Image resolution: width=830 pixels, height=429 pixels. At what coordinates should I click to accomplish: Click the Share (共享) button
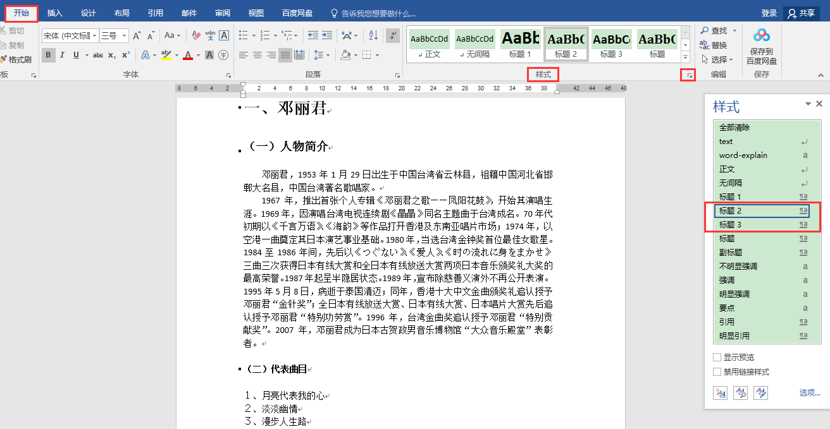click(802, 13)
